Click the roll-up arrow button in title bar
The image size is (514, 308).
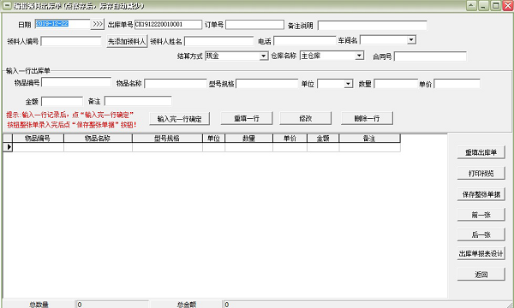[471, 6]
